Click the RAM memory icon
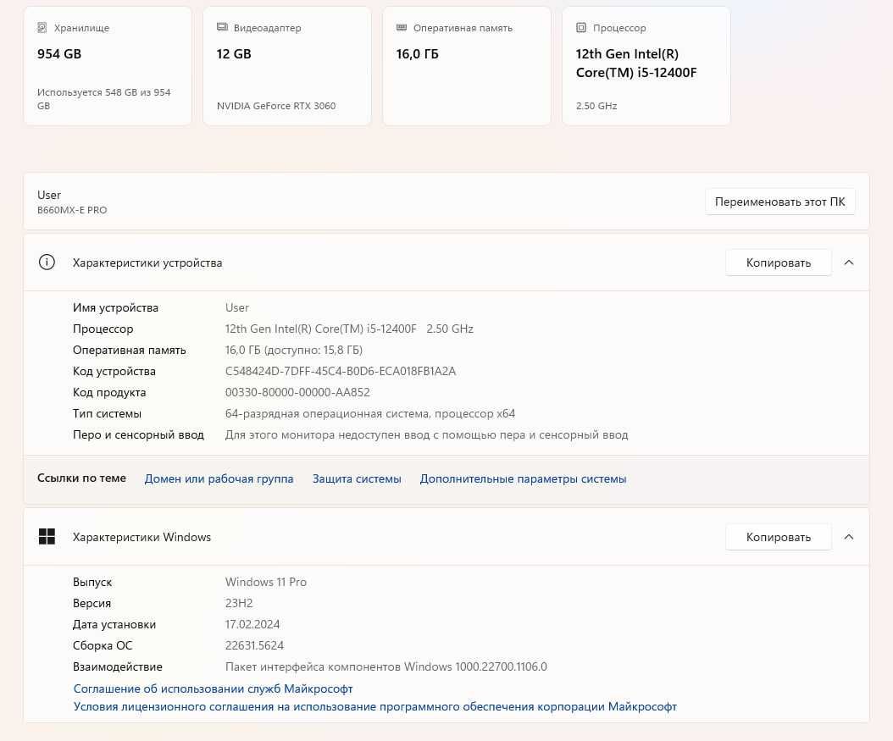This screenshot has width=893, height=741. [x=402, y=27]
